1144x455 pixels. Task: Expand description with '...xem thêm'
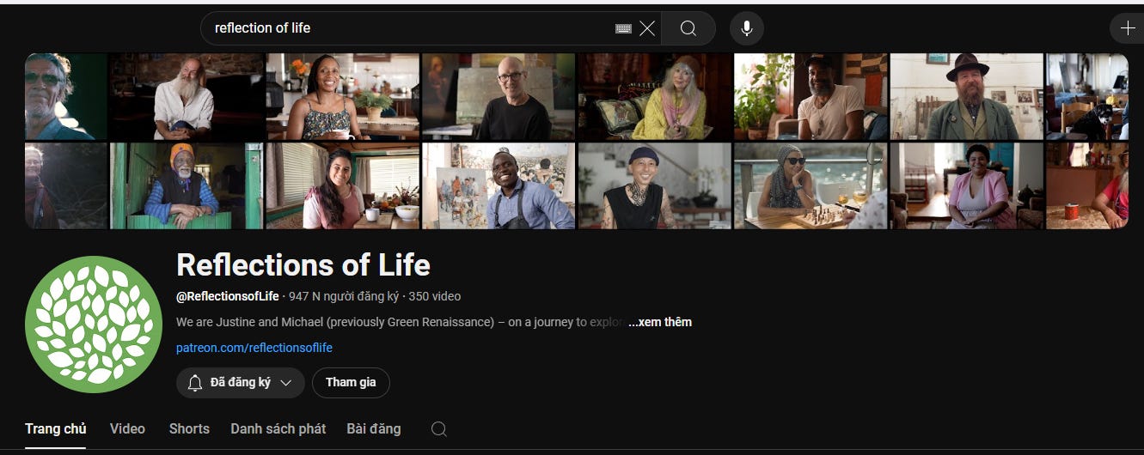(660, 322)
